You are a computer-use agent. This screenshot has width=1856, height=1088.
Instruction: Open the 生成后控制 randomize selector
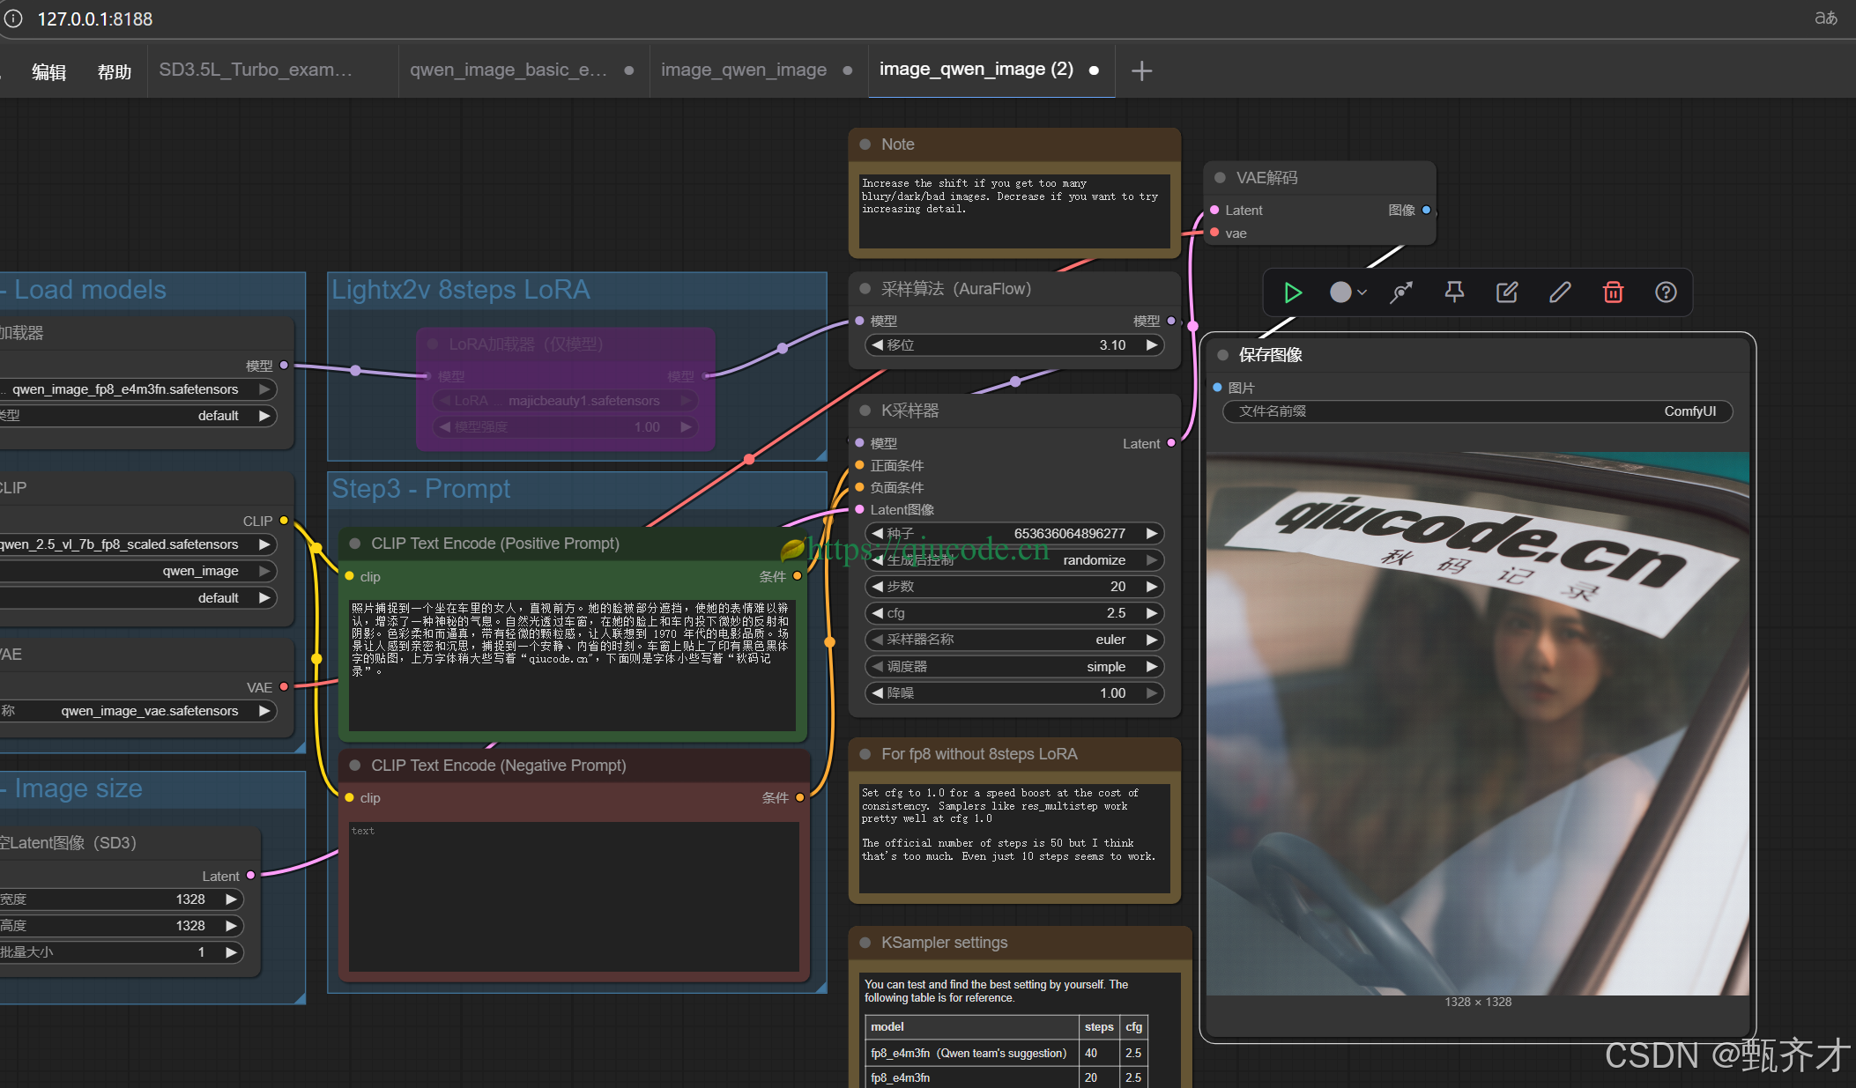(x=1013, y=560)
